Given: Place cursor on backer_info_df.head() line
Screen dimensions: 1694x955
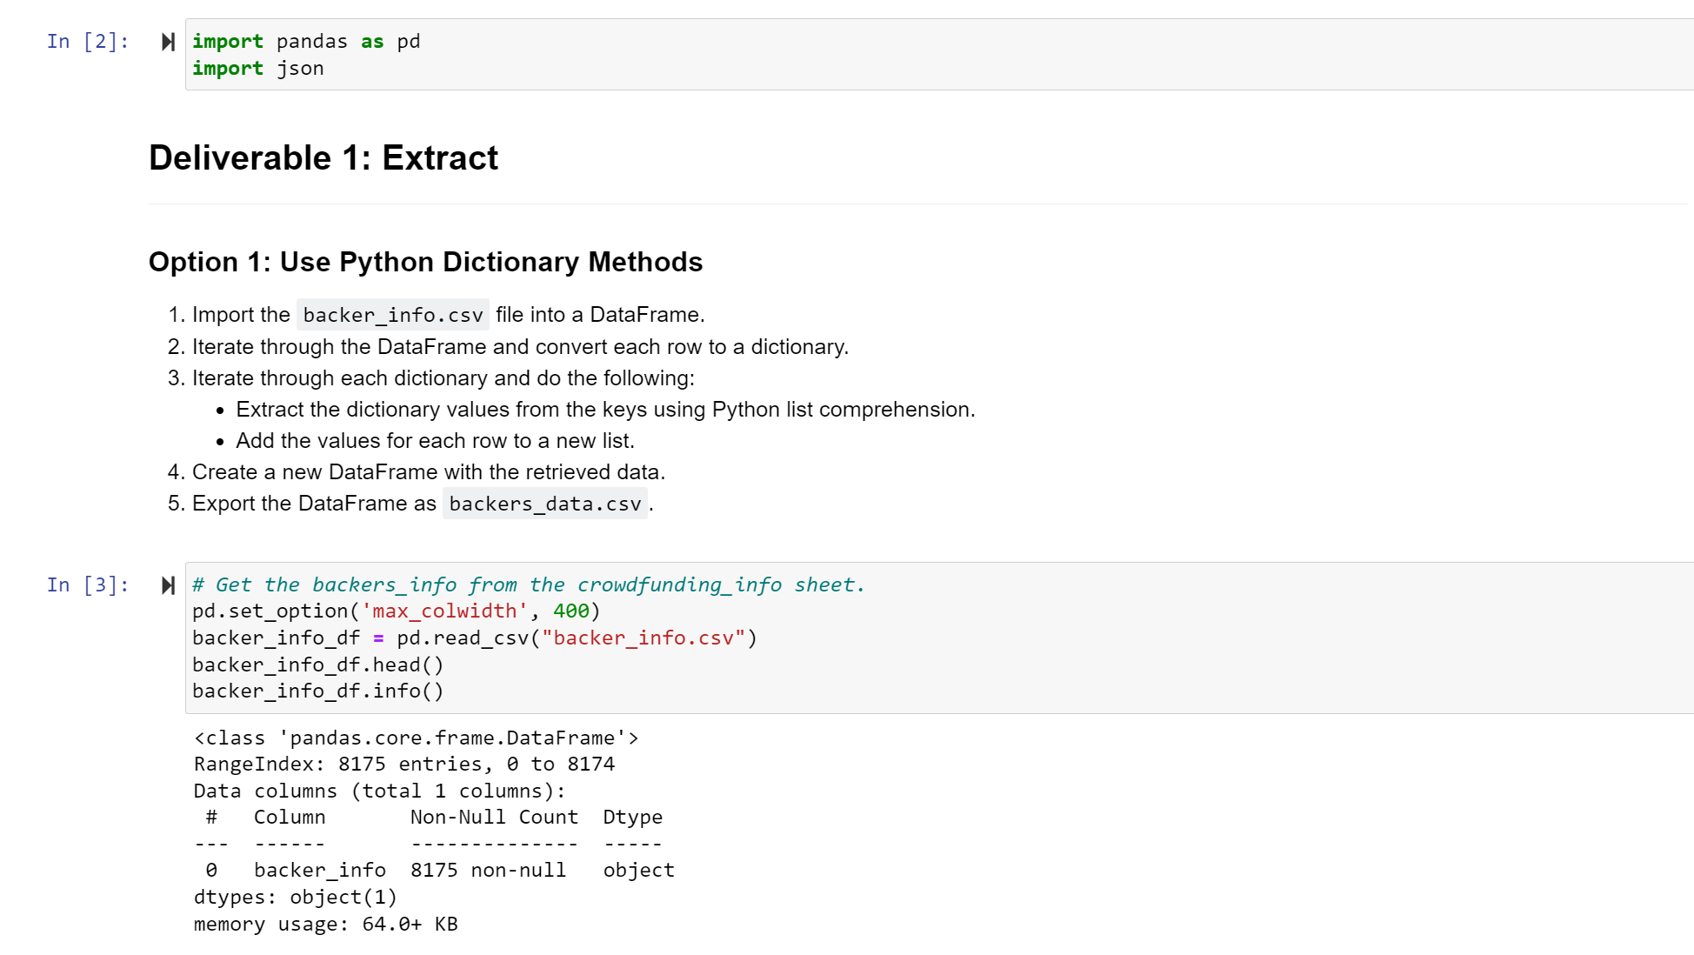Looking at the screenshot, I should point(319,664).
